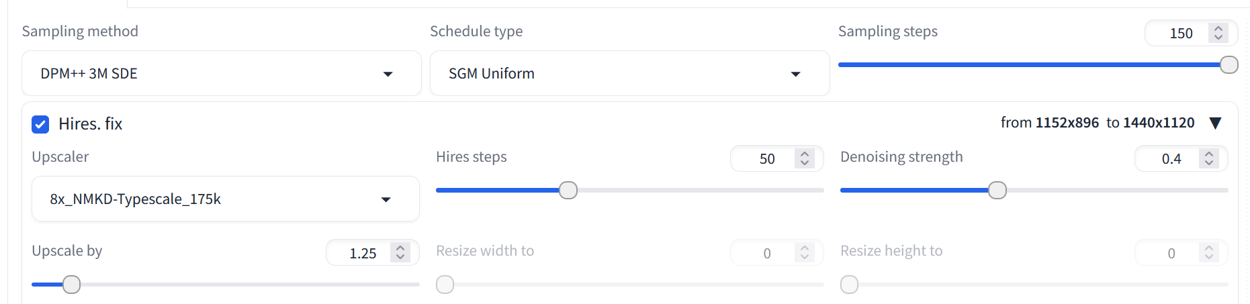Increase Upscale by value with up arrow

400,249
